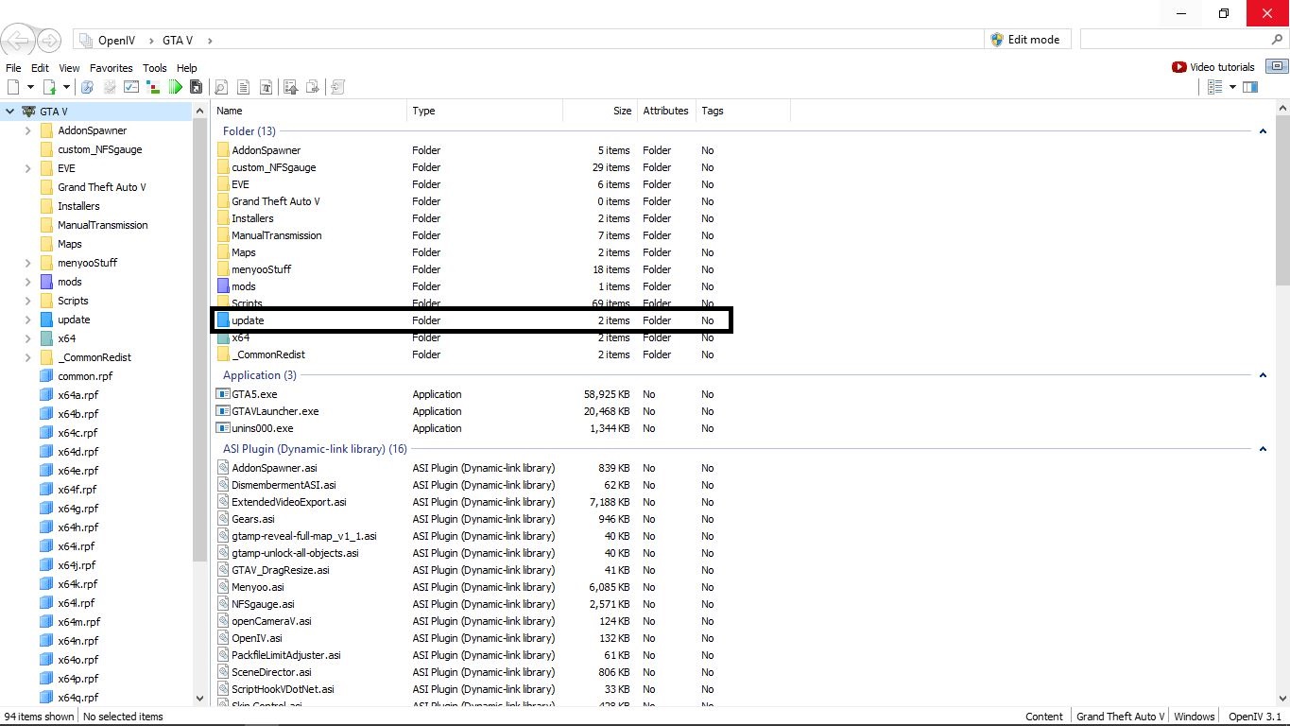This screenshot has height=726, width=1290.
Task: Sort by the Name column header
Action: tap(309, 111)
